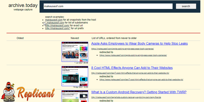The image size is (204, 102).
Task: Open the 8 Cool HTML Effects thumbnail
Action: click(x=75, y=76)
